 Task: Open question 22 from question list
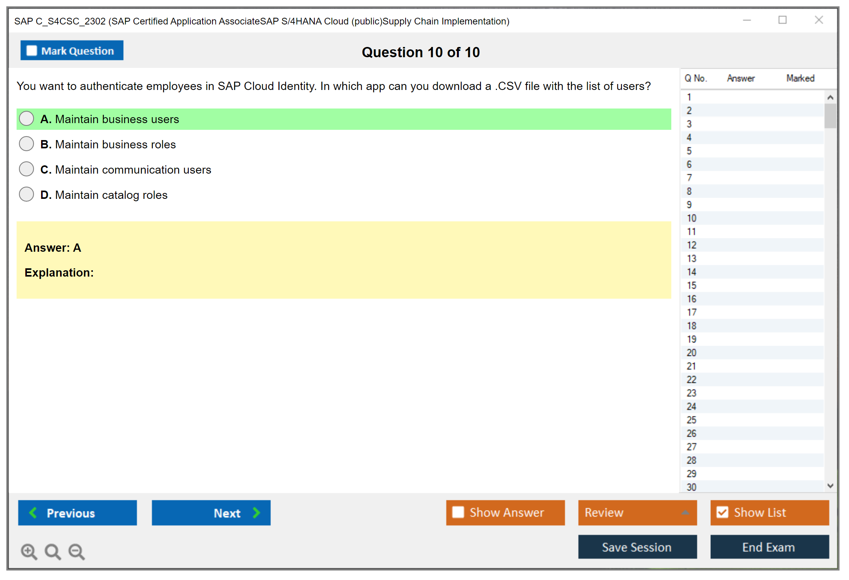[691, 380]
